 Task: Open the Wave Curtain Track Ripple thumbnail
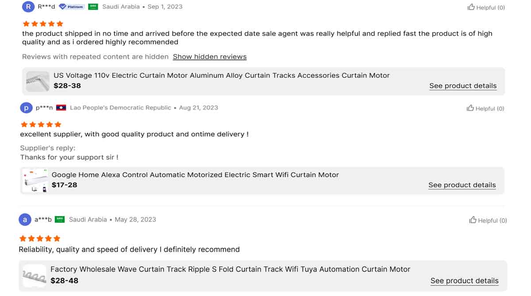click(x=34, y=276)
